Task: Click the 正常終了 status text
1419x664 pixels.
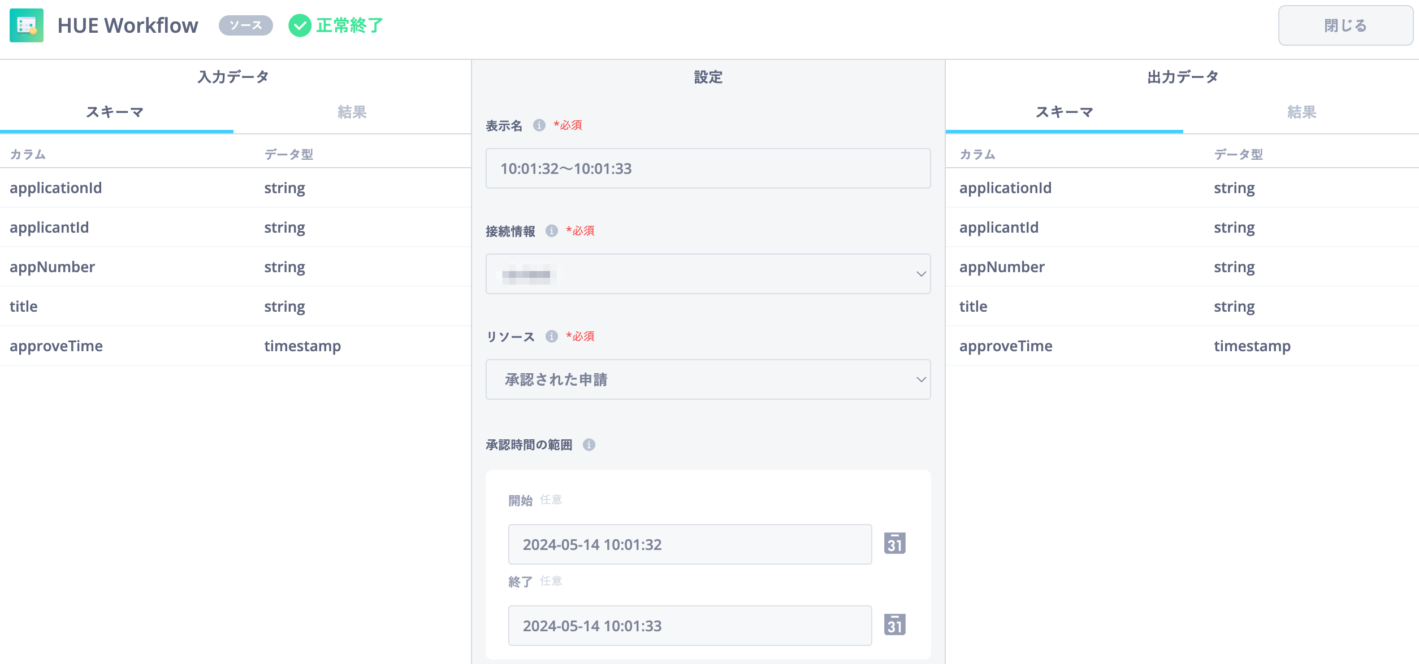Action: (349, 25)
